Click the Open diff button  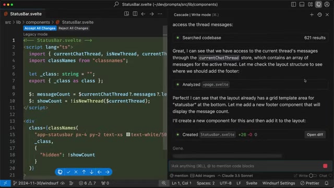pyautogui.click(x=315, y=135)
